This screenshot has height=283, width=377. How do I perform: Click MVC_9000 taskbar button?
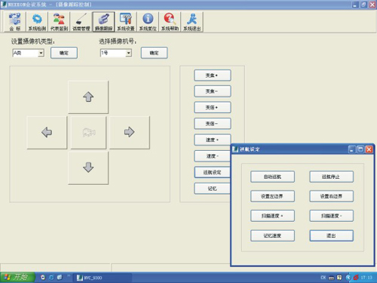(103, 278)
